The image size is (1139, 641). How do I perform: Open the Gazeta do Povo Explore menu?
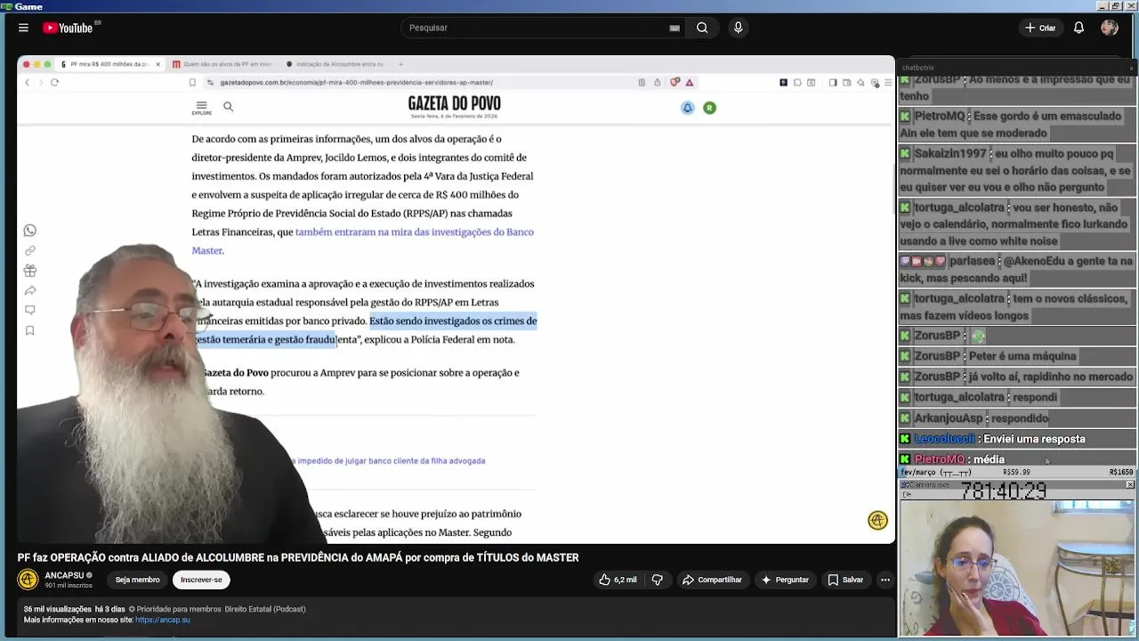tap(202, 108)
